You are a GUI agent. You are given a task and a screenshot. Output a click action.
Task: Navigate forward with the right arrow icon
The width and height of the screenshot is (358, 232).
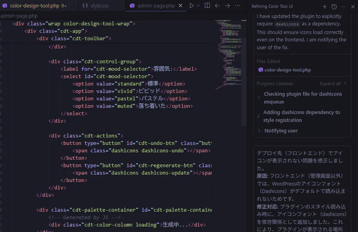tap(227, 6)
